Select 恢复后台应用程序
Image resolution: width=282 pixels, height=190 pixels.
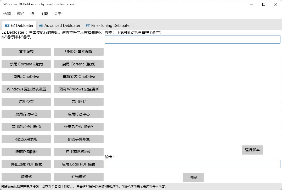[79, 127]
